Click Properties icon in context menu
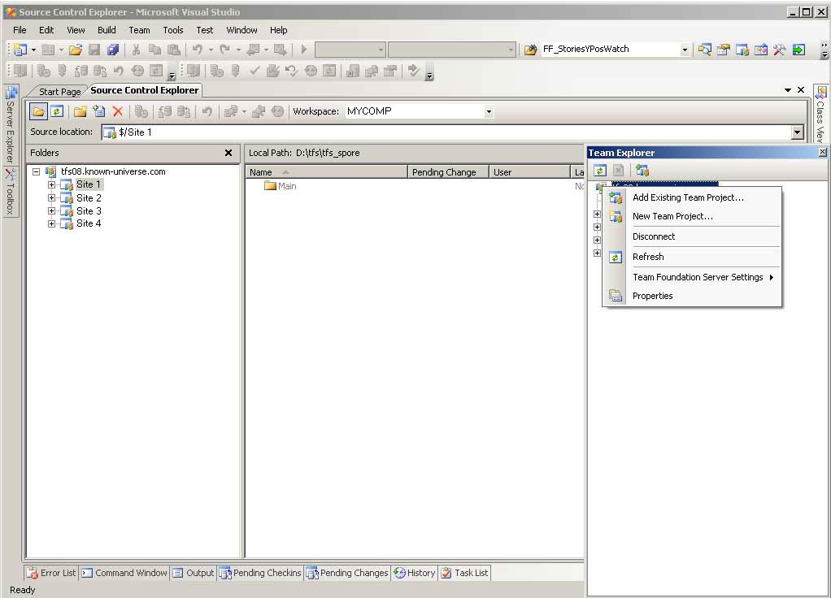831x598 pixels. pos(616,296)
